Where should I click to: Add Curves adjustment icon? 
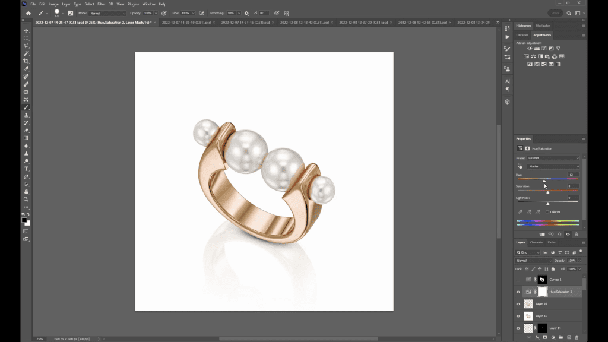click(544, 49)
